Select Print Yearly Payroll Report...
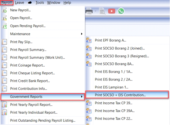This screenshot has height=125, width=170. click(x=31, y=105)
